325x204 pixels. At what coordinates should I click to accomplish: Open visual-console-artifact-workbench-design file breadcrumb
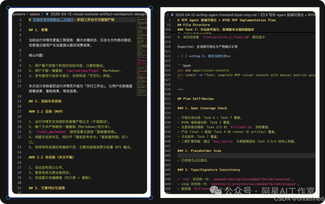(x=99, y=14)
